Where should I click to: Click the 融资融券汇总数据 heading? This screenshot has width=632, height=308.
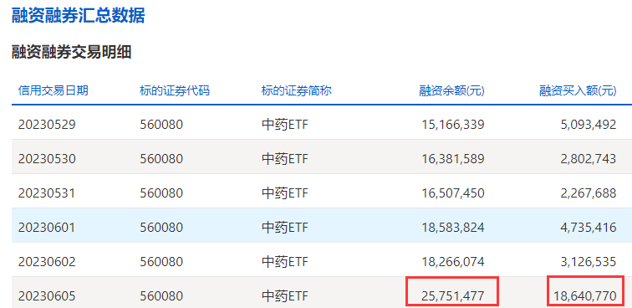click(x=79, y=16)
